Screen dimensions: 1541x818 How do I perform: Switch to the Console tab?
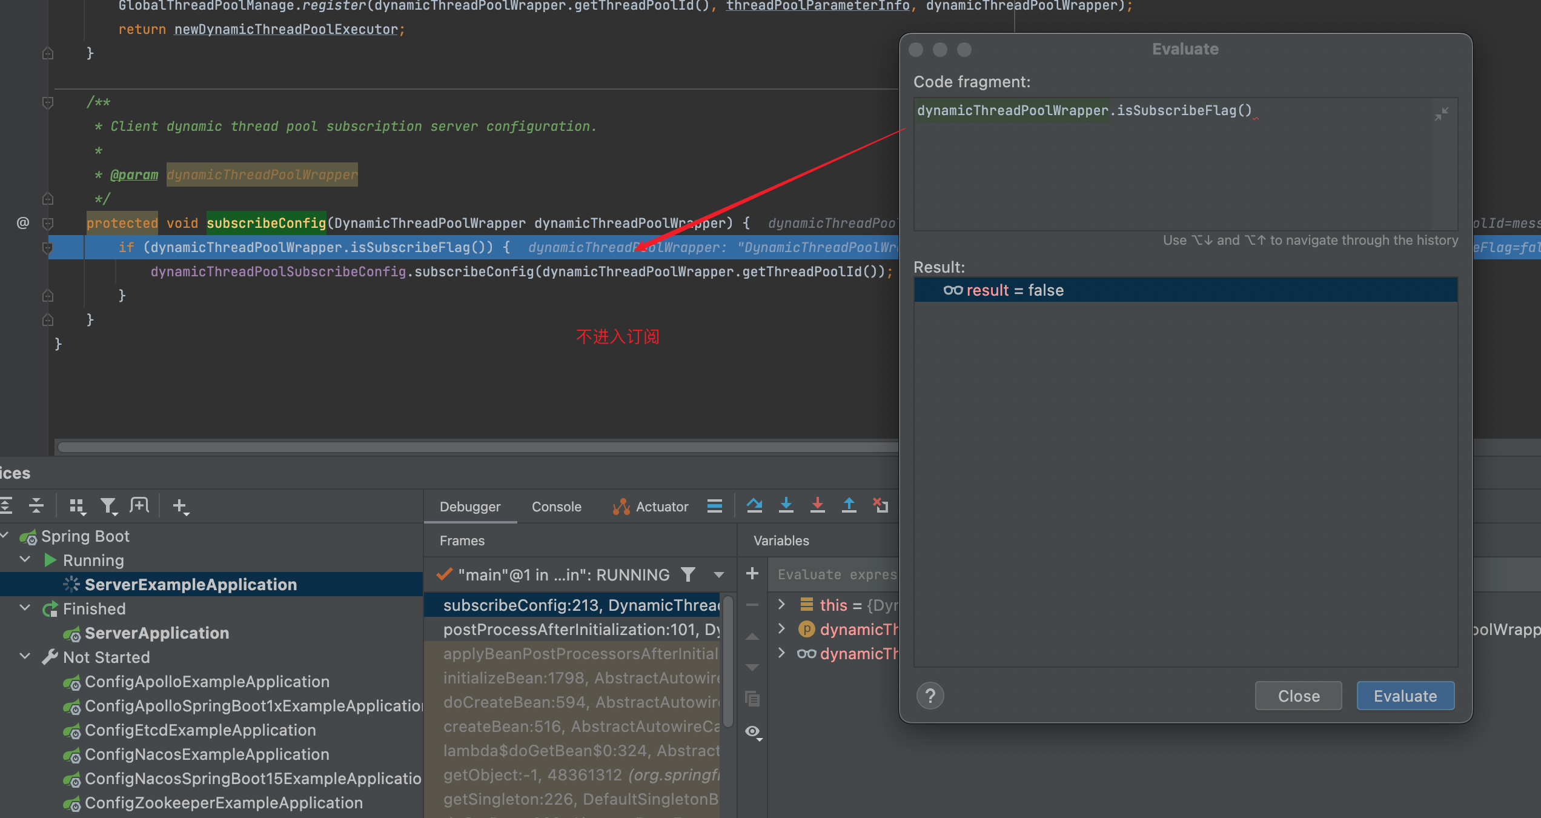pyautogui.click(x=556, y=507)
